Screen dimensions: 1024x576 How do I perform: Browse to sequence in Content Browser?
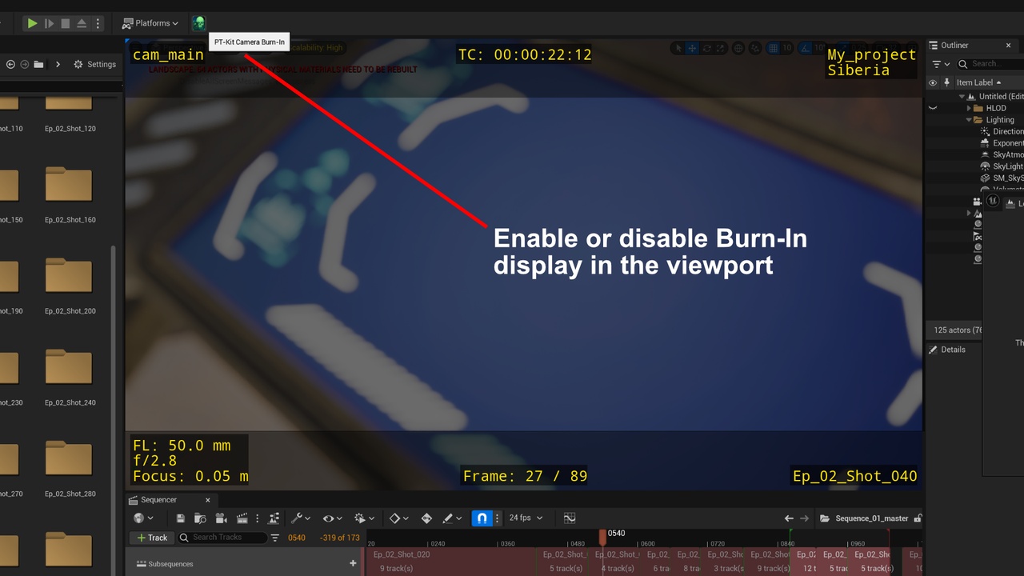[200, 518]
